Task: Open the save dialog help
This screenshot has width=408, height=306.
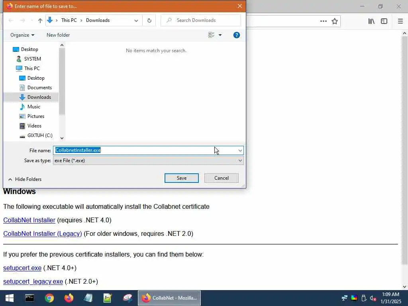Action: [237, 35]
